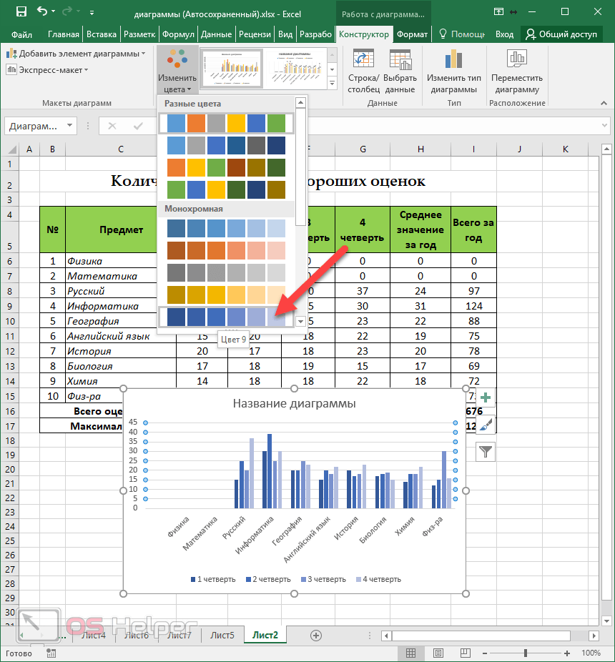Switch to the Вставка tab
The height and width of the screenshot is (662, 615).
(102, 34)
